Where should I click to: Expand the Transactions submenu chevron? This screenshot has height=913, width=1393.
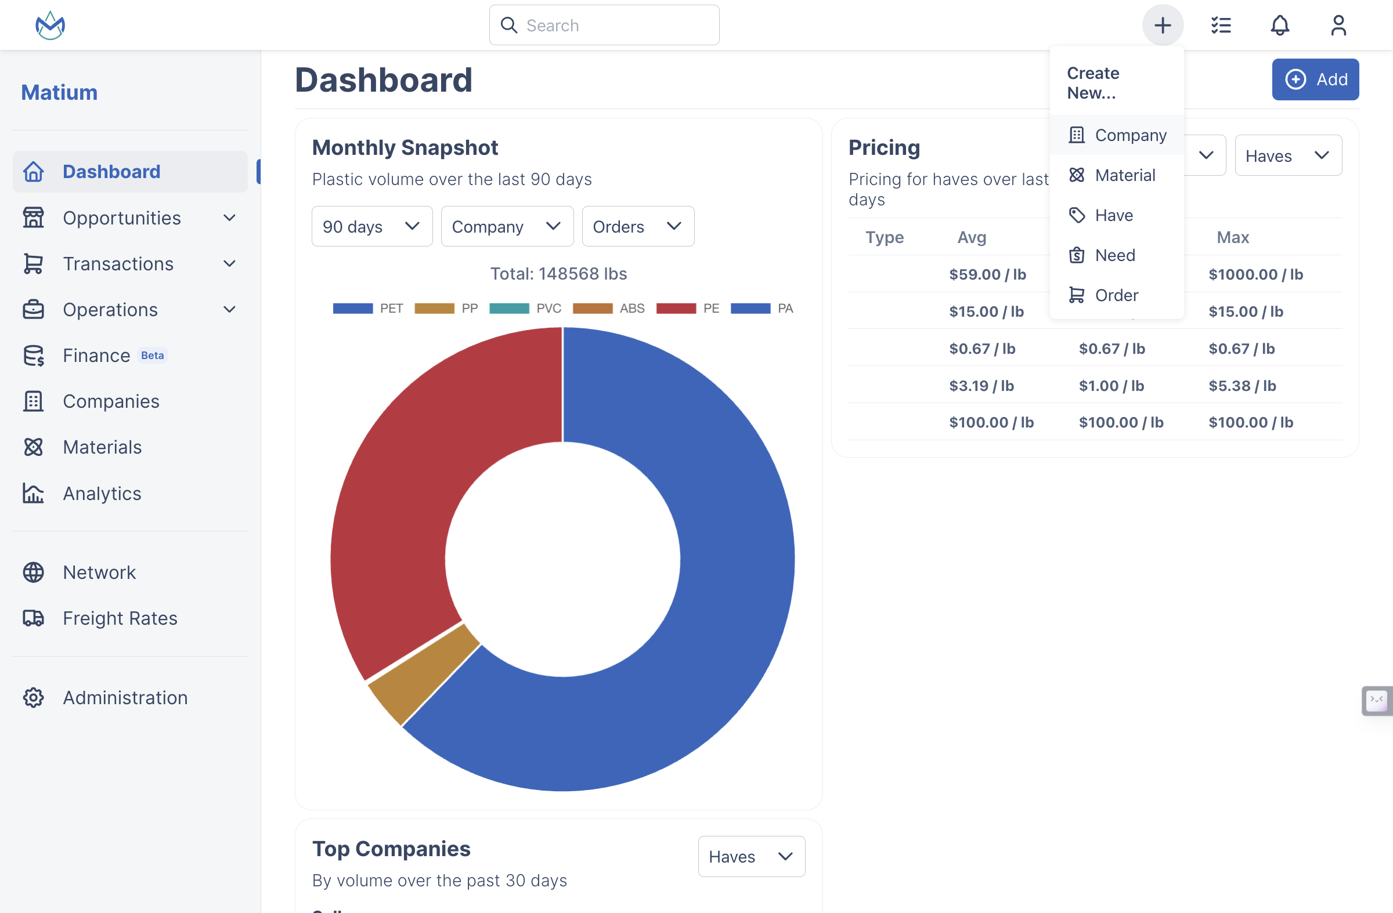(x=229, y=264)
